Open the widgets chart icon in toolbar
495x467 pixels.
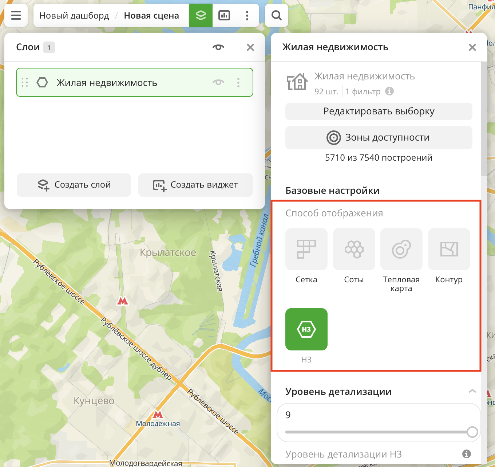click(224, 15)
